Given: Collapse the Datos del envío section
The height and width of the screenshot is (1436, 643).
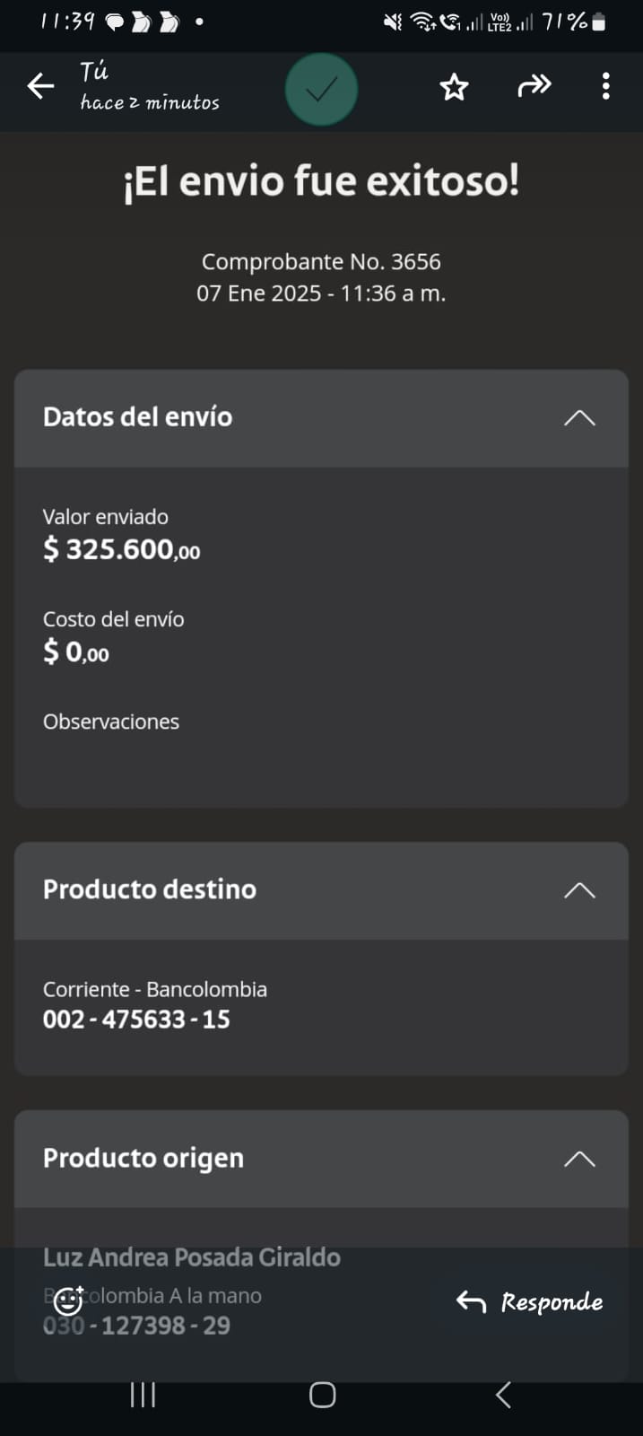Looking at the screenshot, I should point(579,417).
